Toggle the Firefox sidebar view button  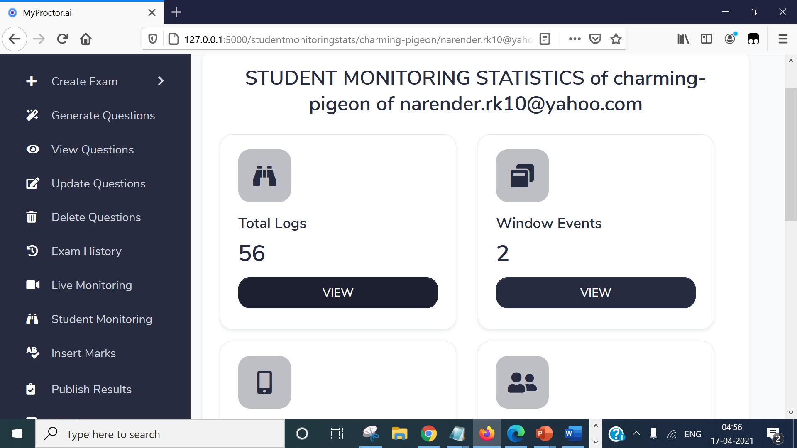tap(706, 39)
